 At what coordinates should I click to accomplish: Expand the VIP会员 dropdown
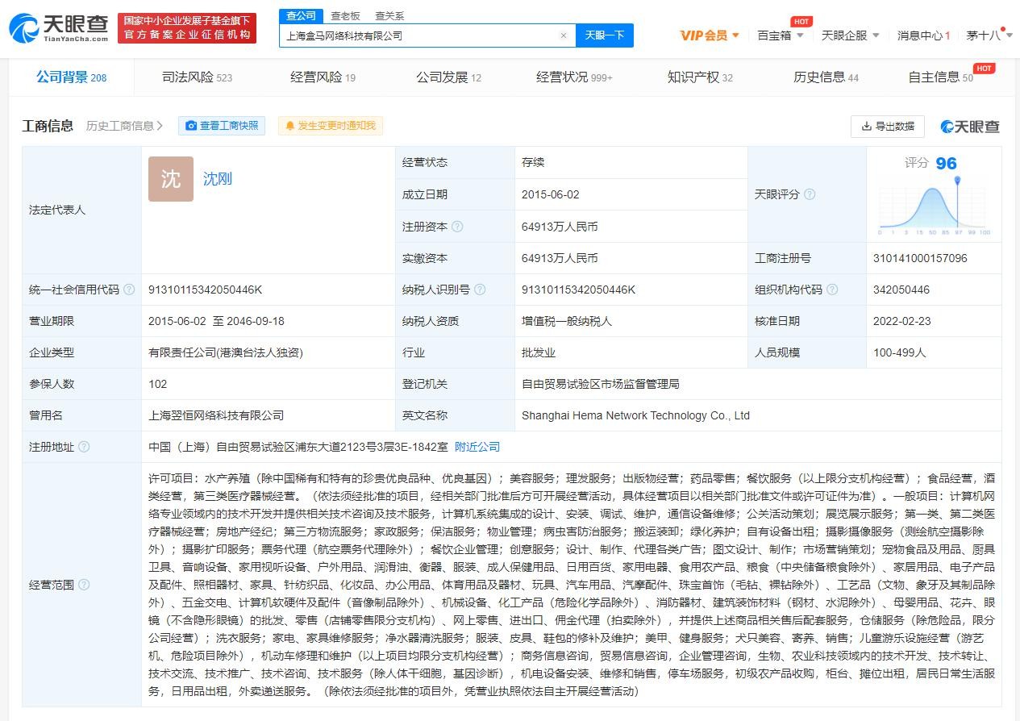(x=710, y=35)
